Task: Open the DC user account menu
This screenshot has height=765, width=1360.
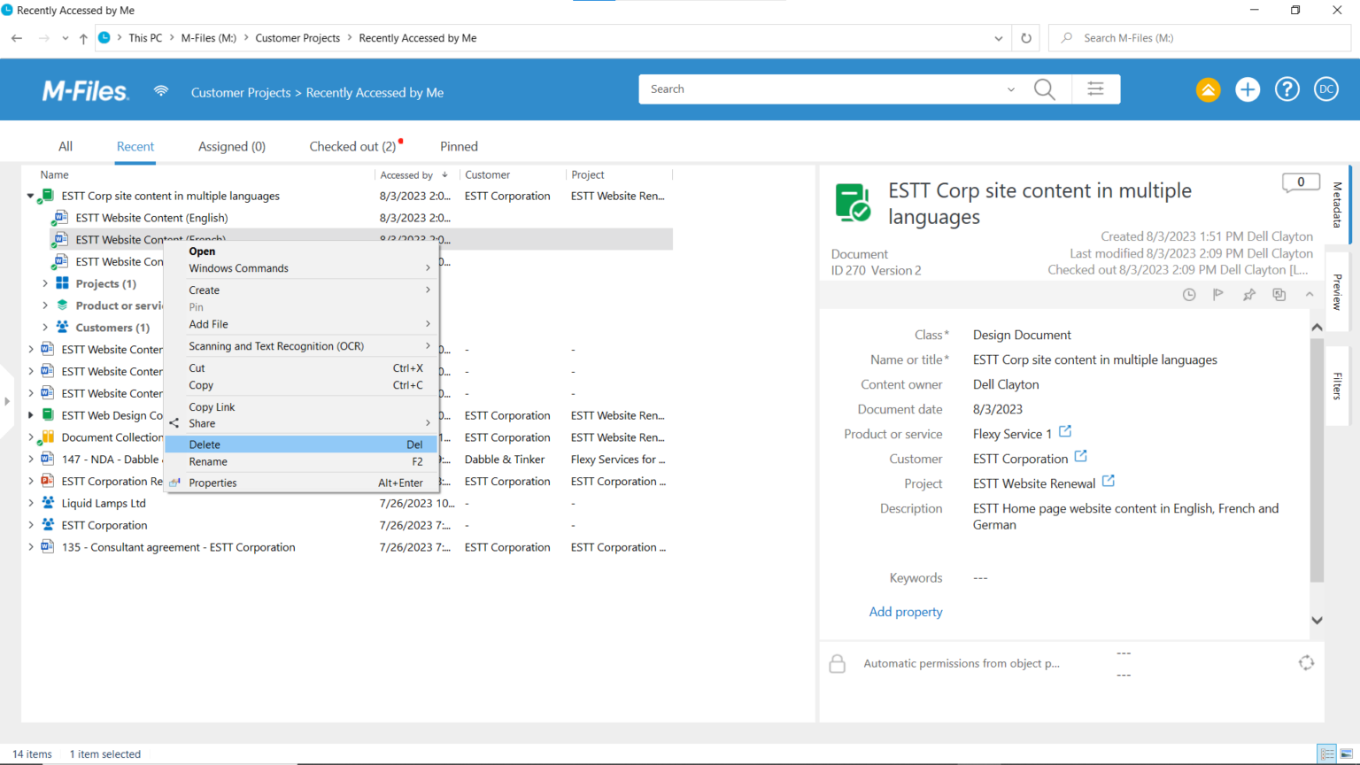Action: (1325, 89)
